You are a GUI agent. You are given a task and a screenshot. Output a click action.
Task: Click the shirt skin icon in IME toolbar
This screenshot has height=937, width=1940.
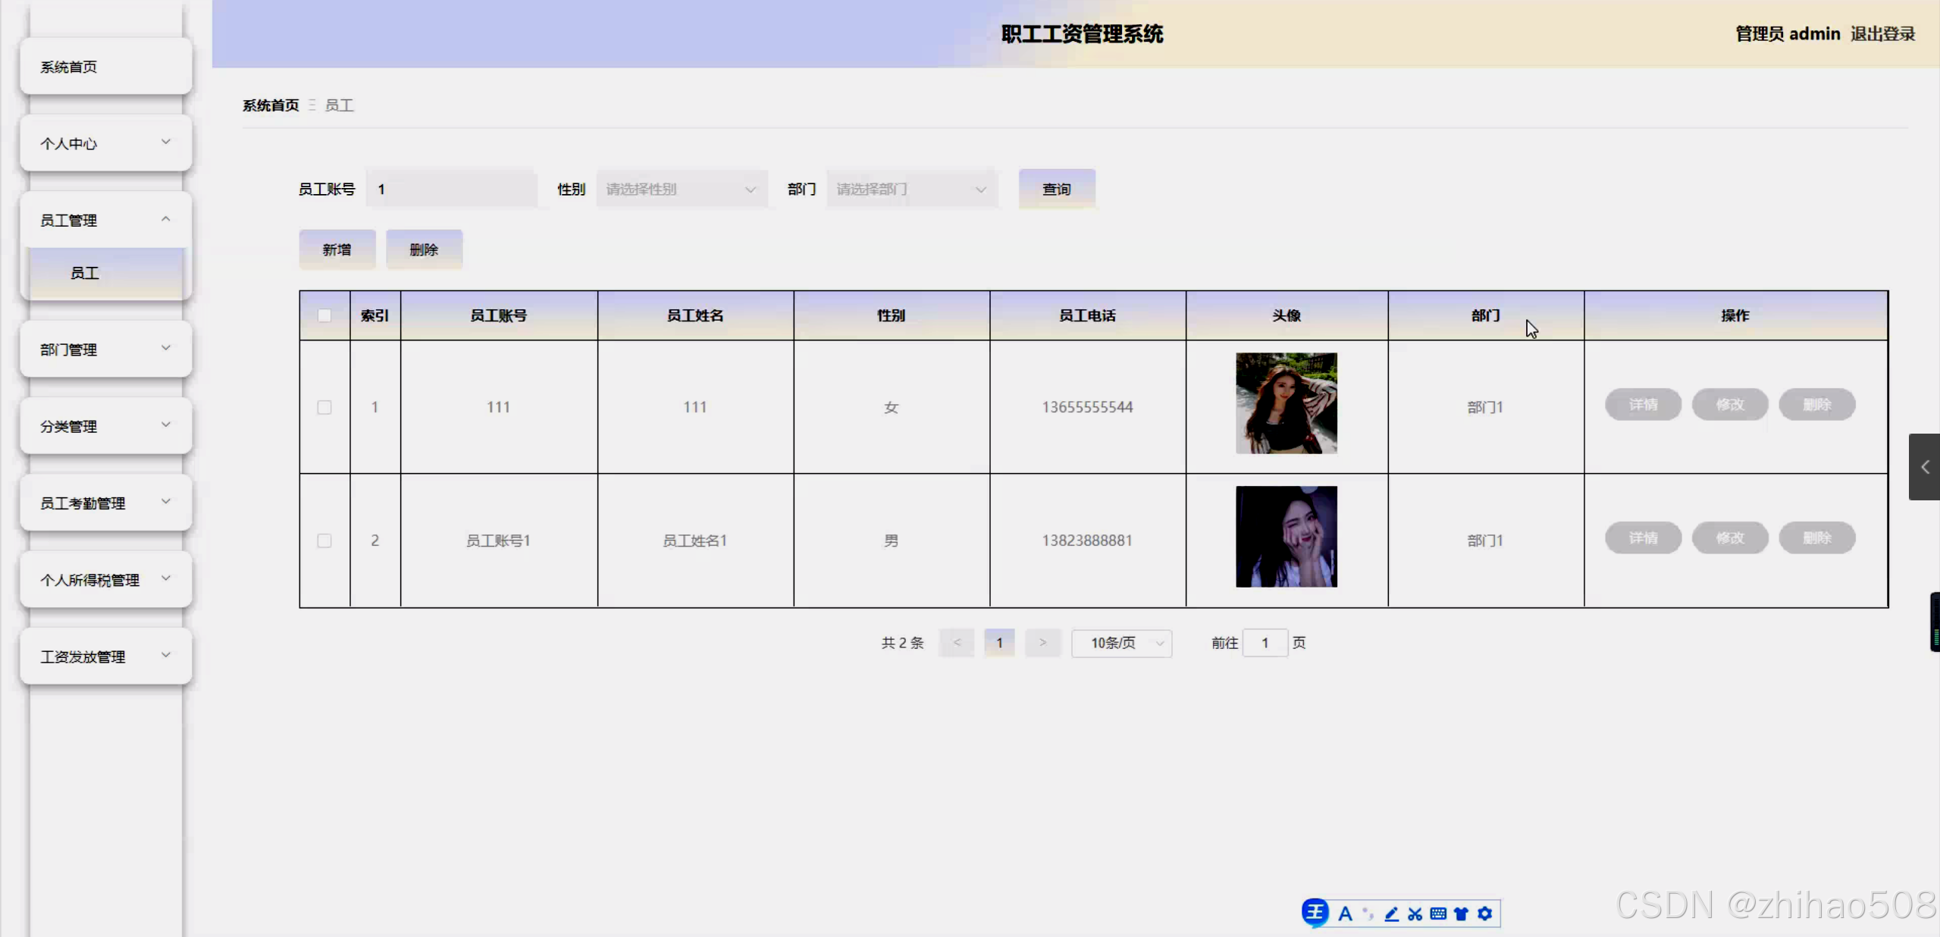coord(1461,913)
